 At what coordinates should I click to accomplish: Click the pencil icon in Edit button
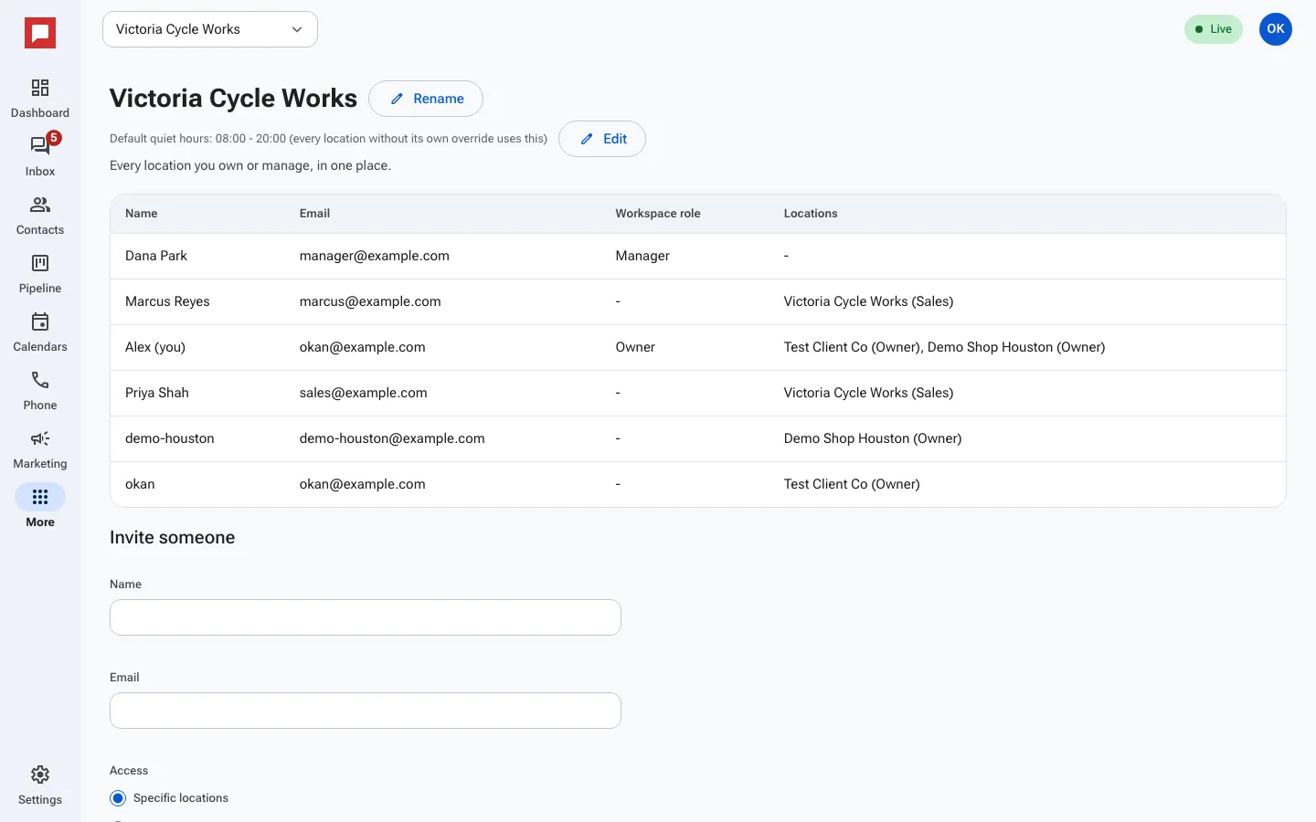click(x=587, y=139)
